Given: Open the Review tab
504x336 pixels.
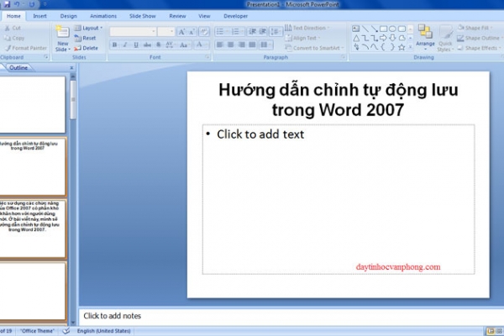Looking at the screenshot, I should [177, 16].
